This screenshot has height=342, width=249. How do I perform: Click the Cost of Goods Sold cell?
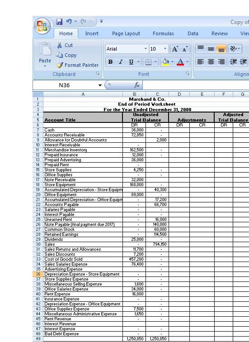83,259
